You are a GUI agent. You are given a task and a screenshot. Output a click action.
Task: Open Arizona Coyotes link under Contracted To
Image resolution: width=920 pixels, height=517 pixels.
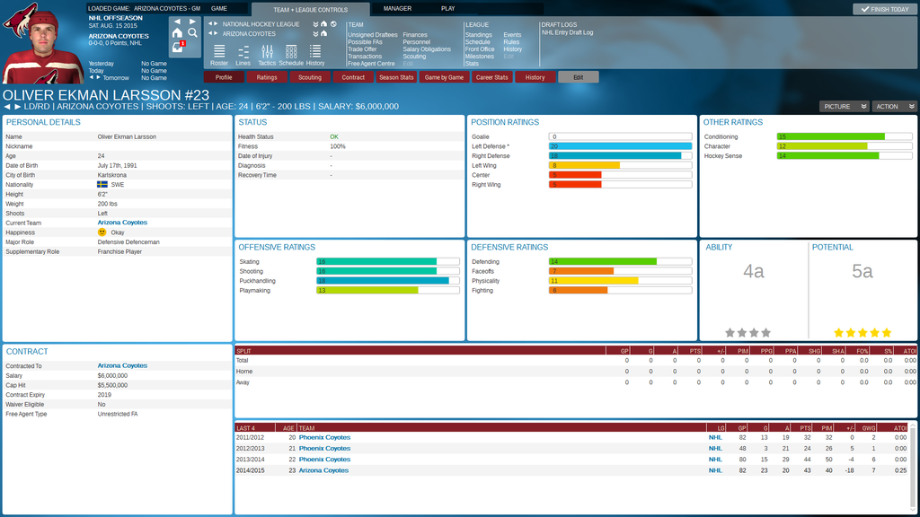(122, 366)
